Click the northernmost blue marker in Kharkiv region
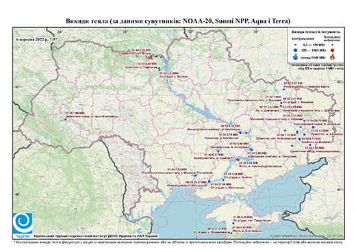356x252 pixels. 283,89
